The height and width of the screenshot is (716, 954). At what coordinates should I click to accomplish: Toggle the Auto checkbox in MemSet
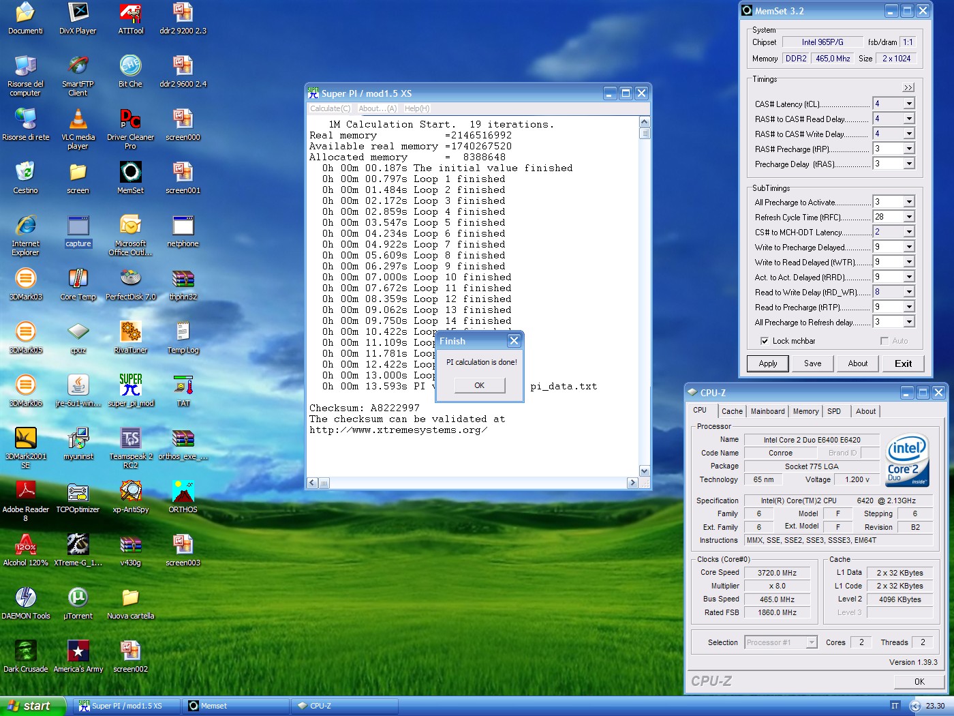(884, 341)
